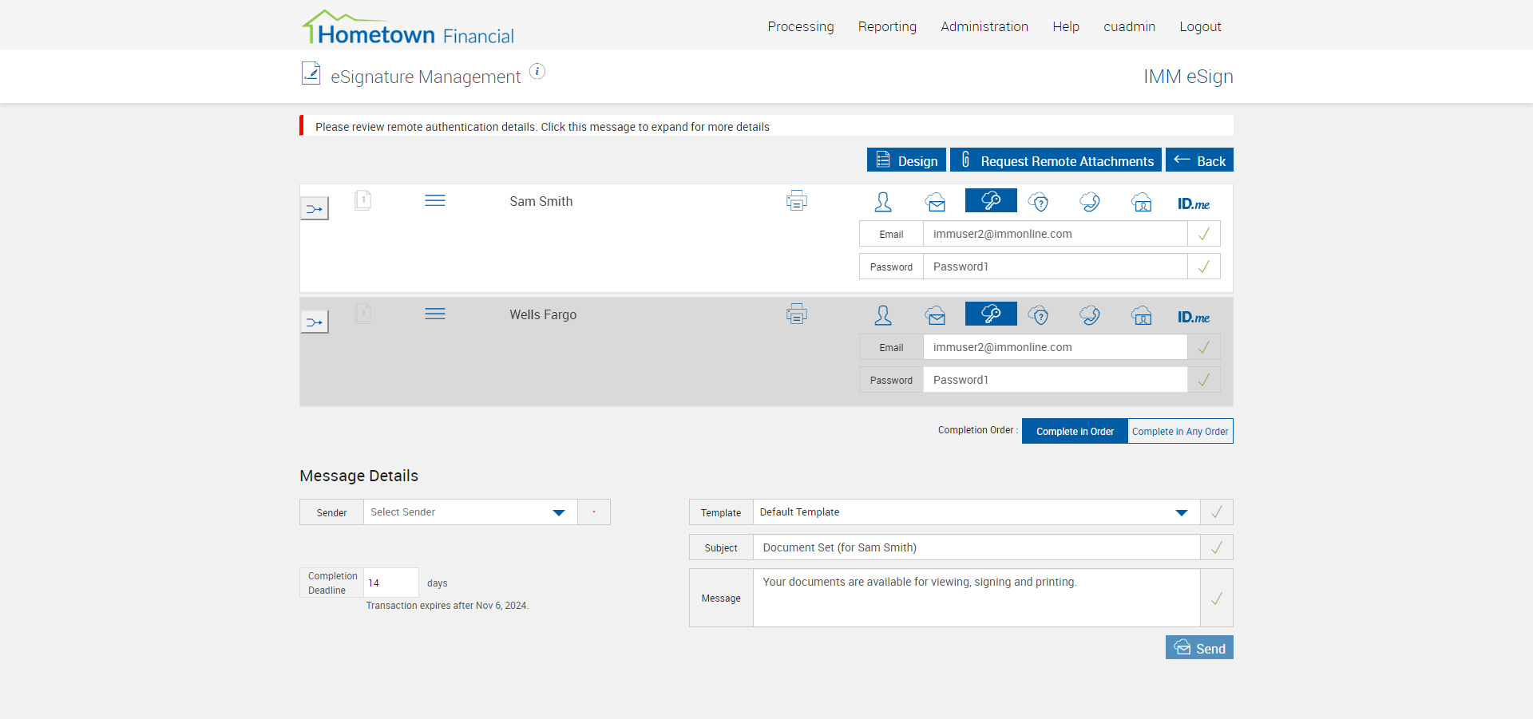Select Complete in Order option
Screen dimensions: 1533x719
click(1075, 431)
